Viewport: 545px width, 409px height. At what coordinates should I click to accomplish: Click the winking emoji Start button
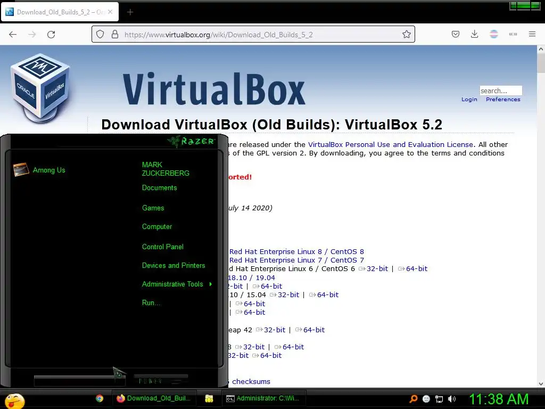(x=14, y=400)
